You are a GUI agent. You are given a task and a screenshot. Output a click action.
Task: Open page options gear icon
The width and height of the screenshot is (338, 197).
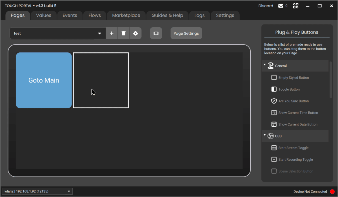click(135, 33)
